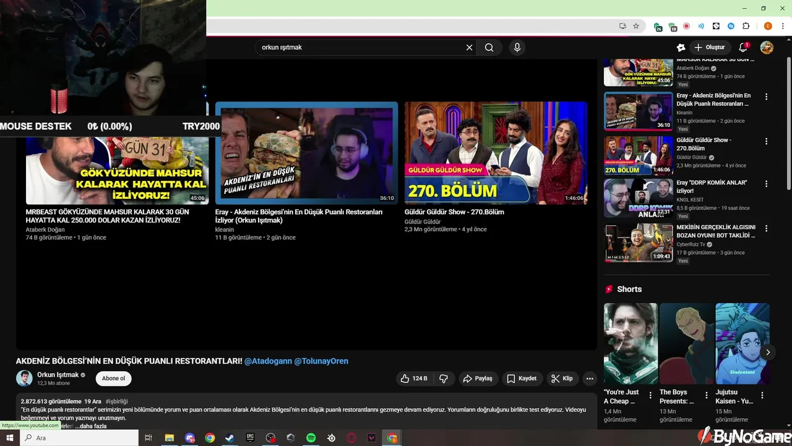Image resolution: width=792 pixels, height=446 pixels.
Task: Create a clip with Klip button
Action: (562, 378)
